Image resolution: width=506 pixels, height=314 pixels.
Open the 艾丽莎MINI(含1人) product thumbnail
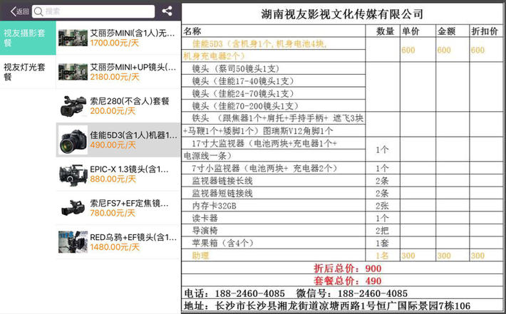[72, 38]
